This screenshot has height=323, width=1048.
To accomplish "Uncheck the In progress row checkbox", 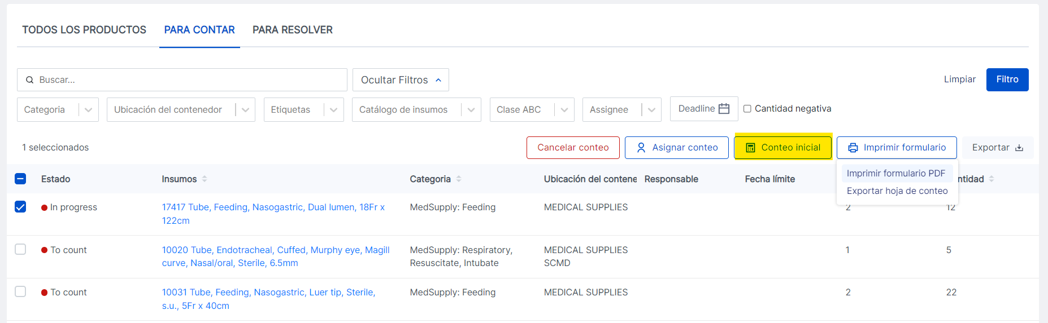I will pos(20,207).
